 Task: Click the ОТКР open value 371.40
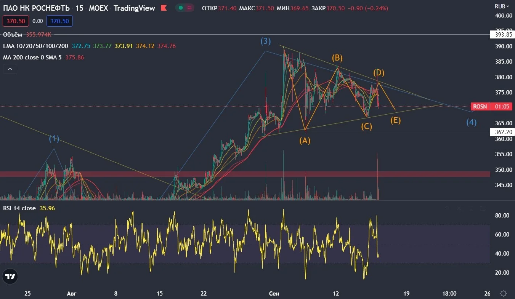(x=227, y=8)
